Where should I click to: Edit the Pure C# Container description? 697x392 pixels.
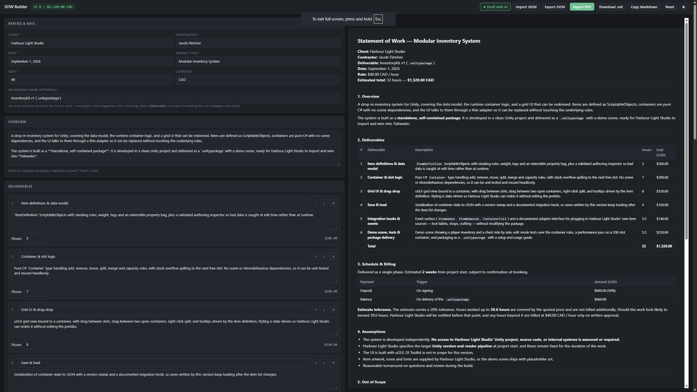[x=174, y=273]
